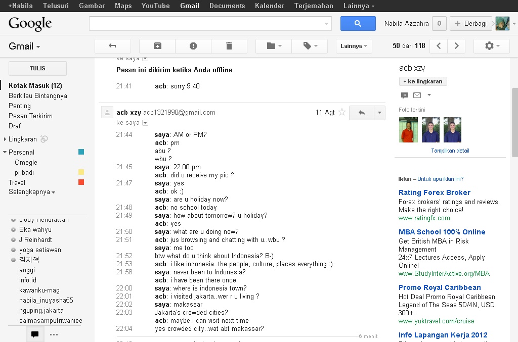Expand Lainnya in top black bar

tap(359, 6)
